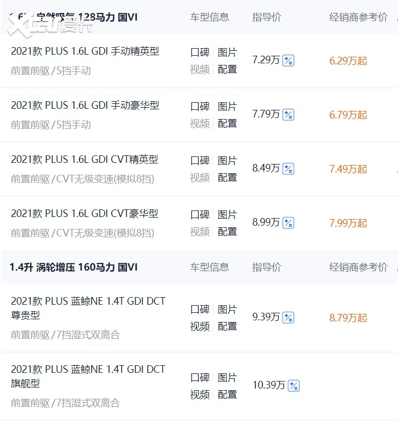The width and height of the screenshot is (398, 421).
Task: View 图片 for 1.6L GDI 手动豪华型
Action: [227, 107]
